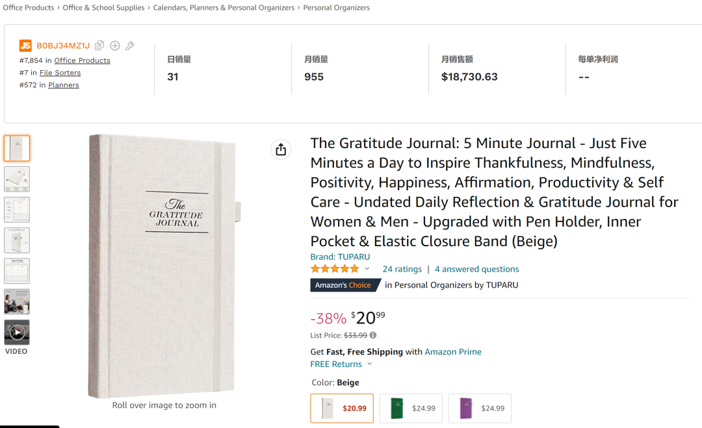
Task: Choose the purple journal color at $24.99
Action: pos(480,408)
